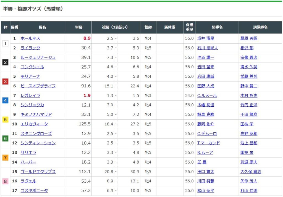Open trainer link 高野 友和

tap(249, 134)
